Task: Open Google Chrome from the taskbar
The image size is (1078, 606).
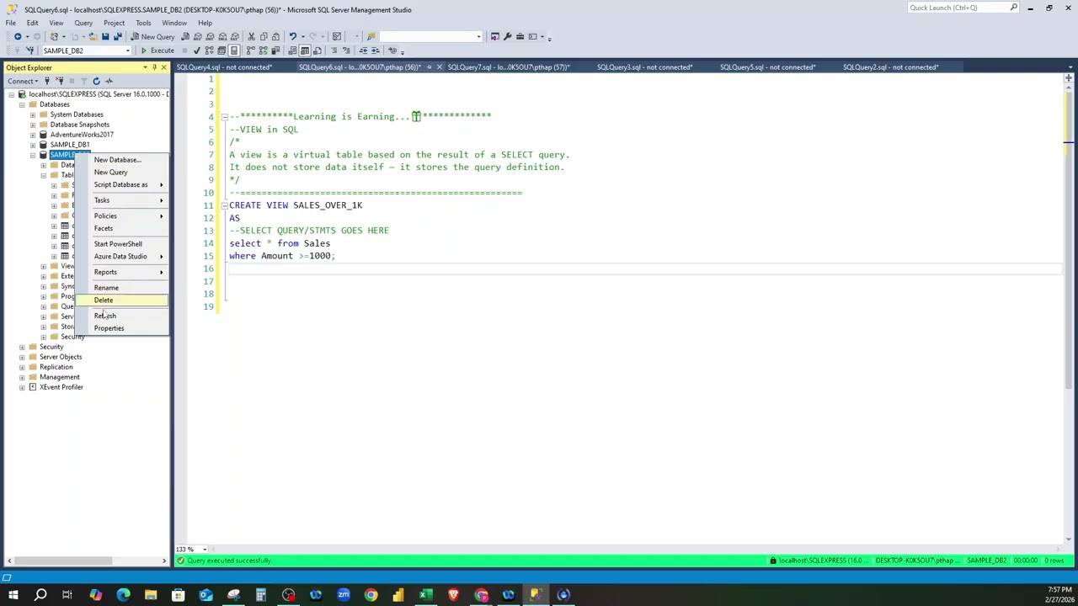Action: coord(371,595)
